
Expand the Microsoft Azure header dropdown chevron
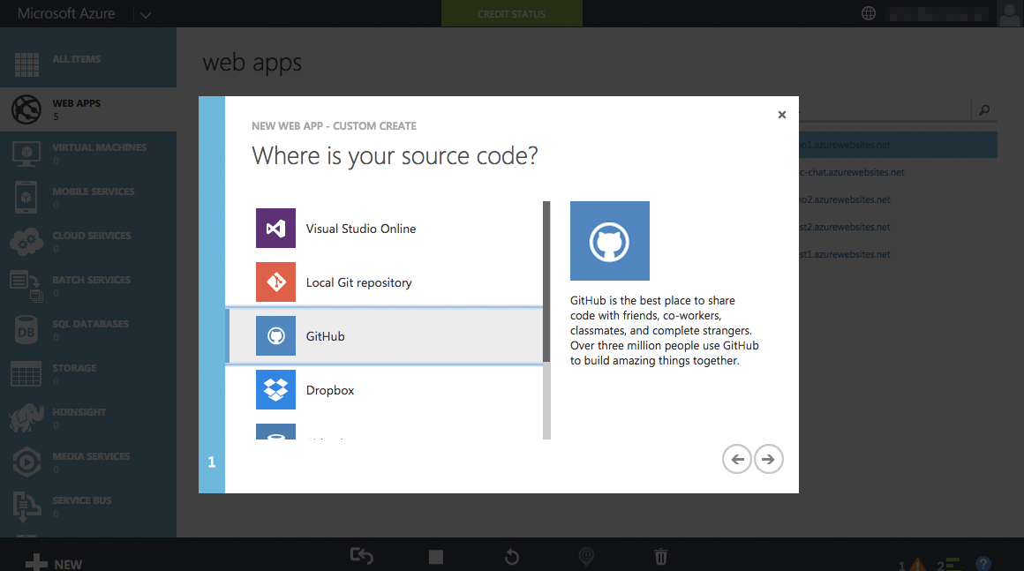(x=145, y=14)
